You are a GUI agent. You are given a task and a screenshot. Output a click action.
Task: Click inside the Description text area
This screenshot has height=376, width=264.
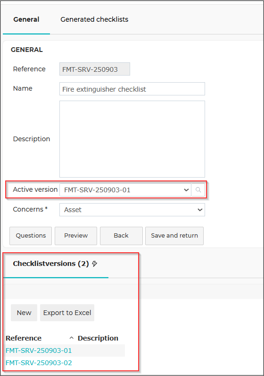coord(132,139)
